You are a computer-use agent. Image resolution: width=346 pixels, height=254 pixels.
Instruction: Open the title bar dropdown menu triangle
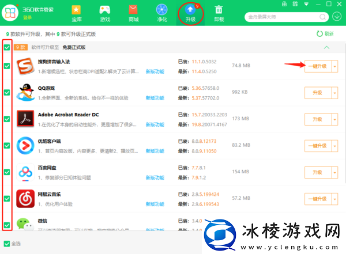[306, 4]
